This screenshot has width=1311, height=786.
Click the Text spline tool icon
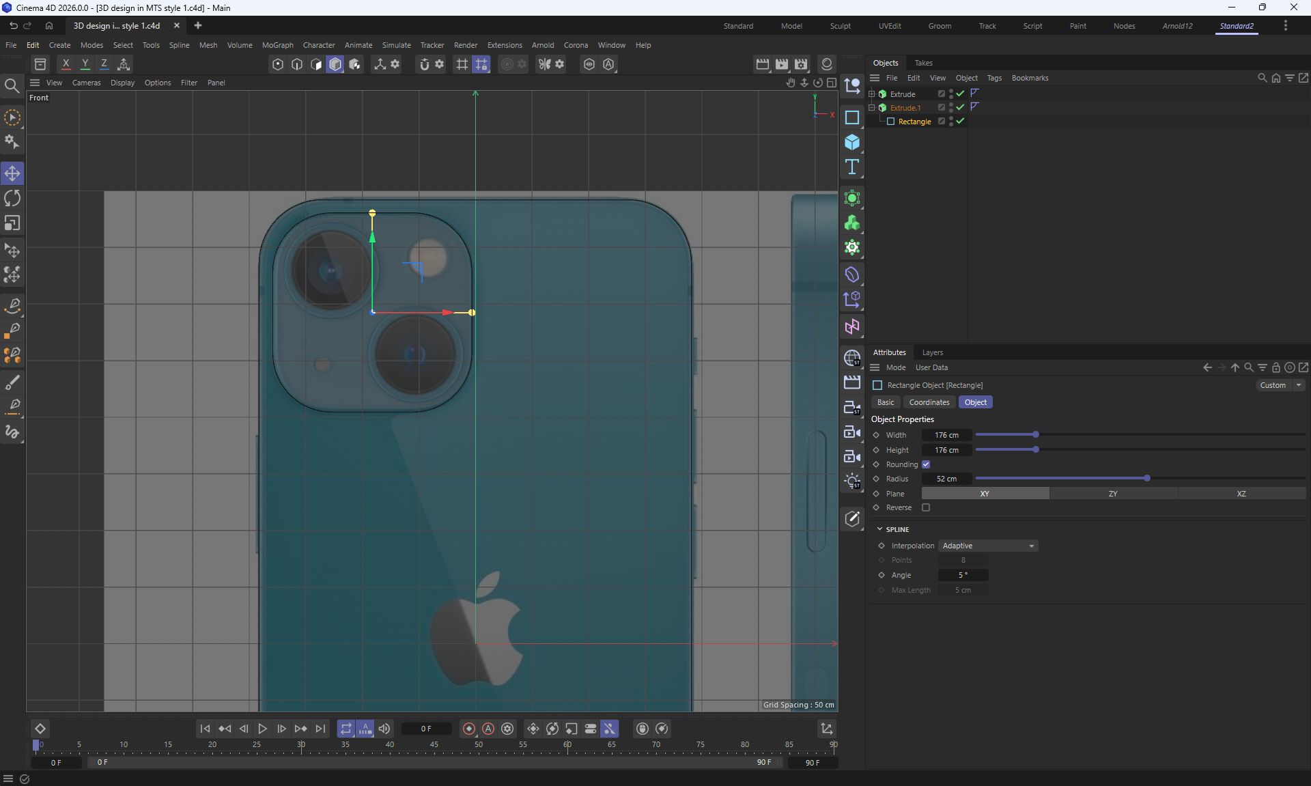(851, 167)
